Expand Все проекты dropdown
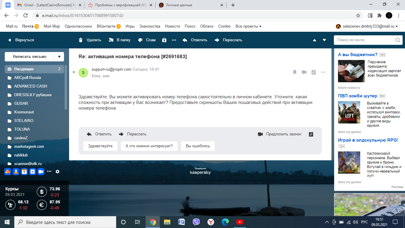Viewport: 405px width, 228px height. (248, 26)
